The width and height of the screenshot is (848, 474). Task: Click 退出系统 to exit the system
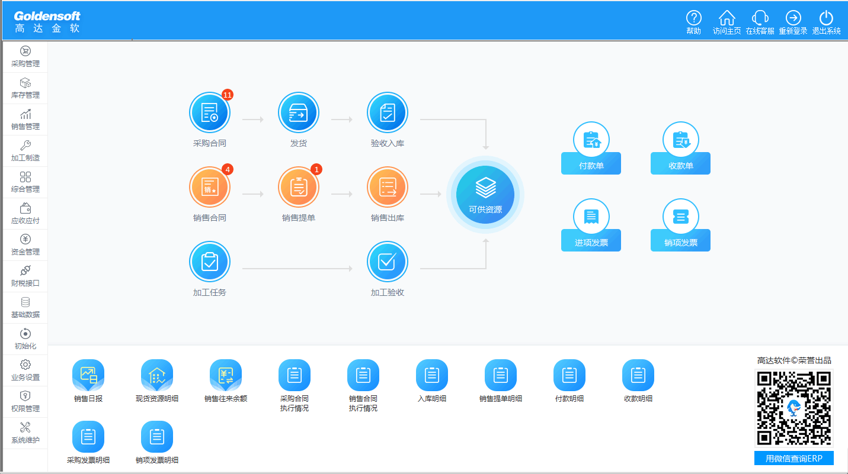click(826, 23)
